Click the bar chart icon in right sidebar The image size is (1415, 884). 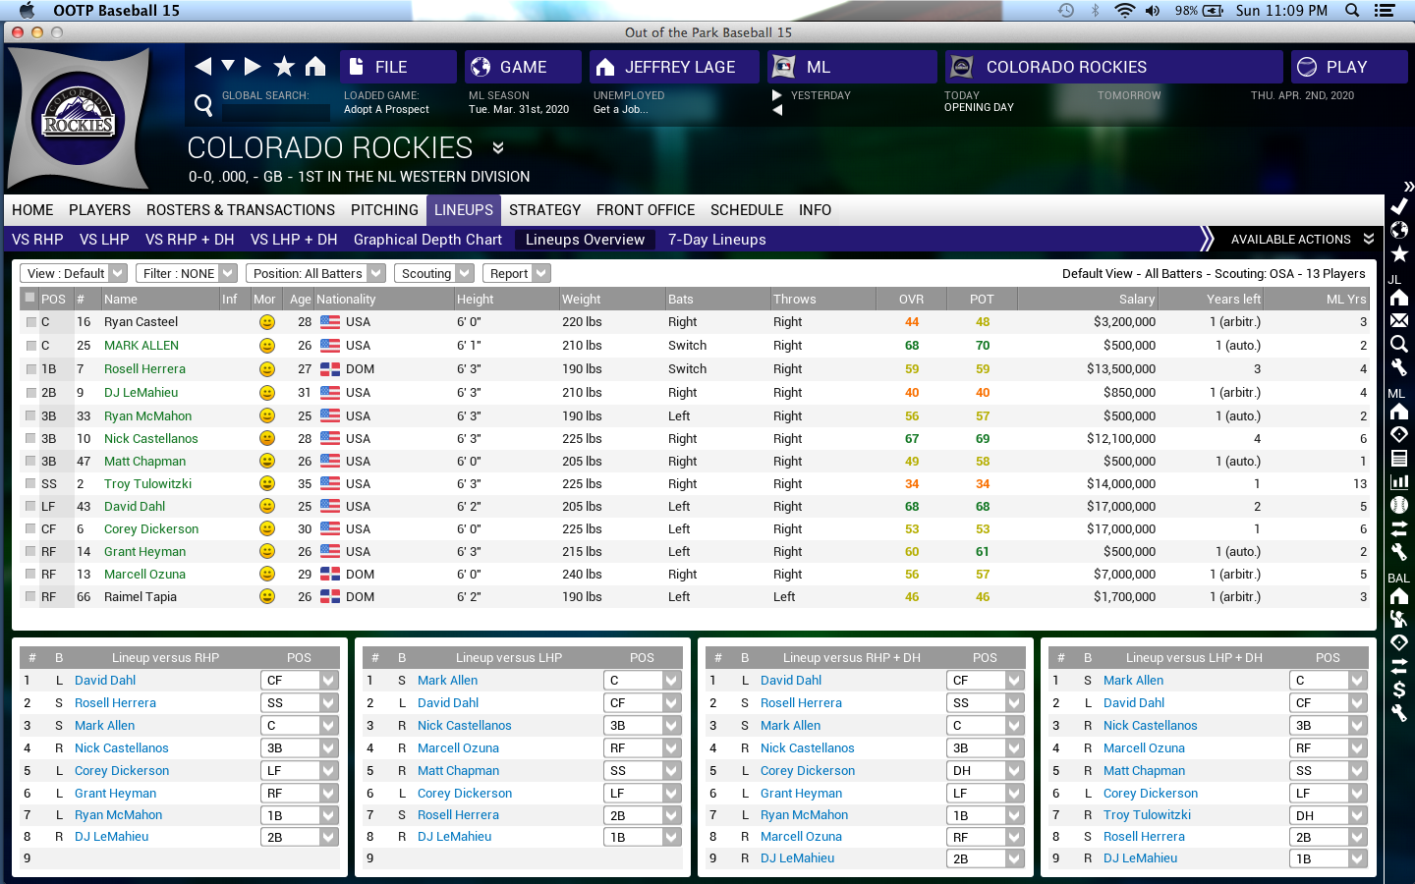[1399, 481]
